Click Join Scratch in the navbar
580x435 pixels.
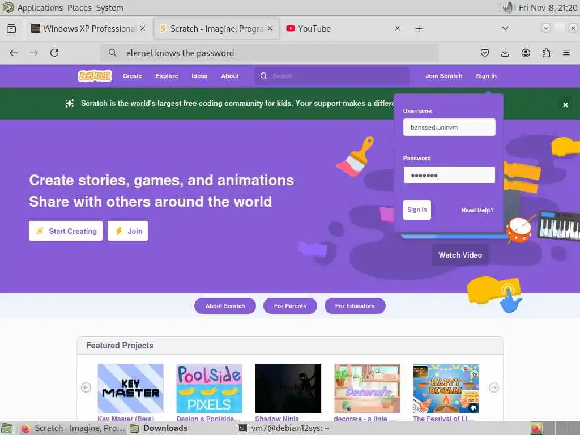tap(444, 76)
